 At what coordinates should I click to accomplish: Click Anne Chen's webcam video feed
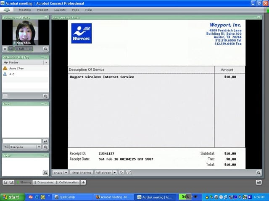tap(25, 33)
